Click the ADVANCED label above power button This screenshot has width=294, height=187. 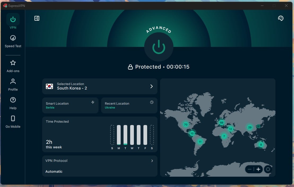159,30
